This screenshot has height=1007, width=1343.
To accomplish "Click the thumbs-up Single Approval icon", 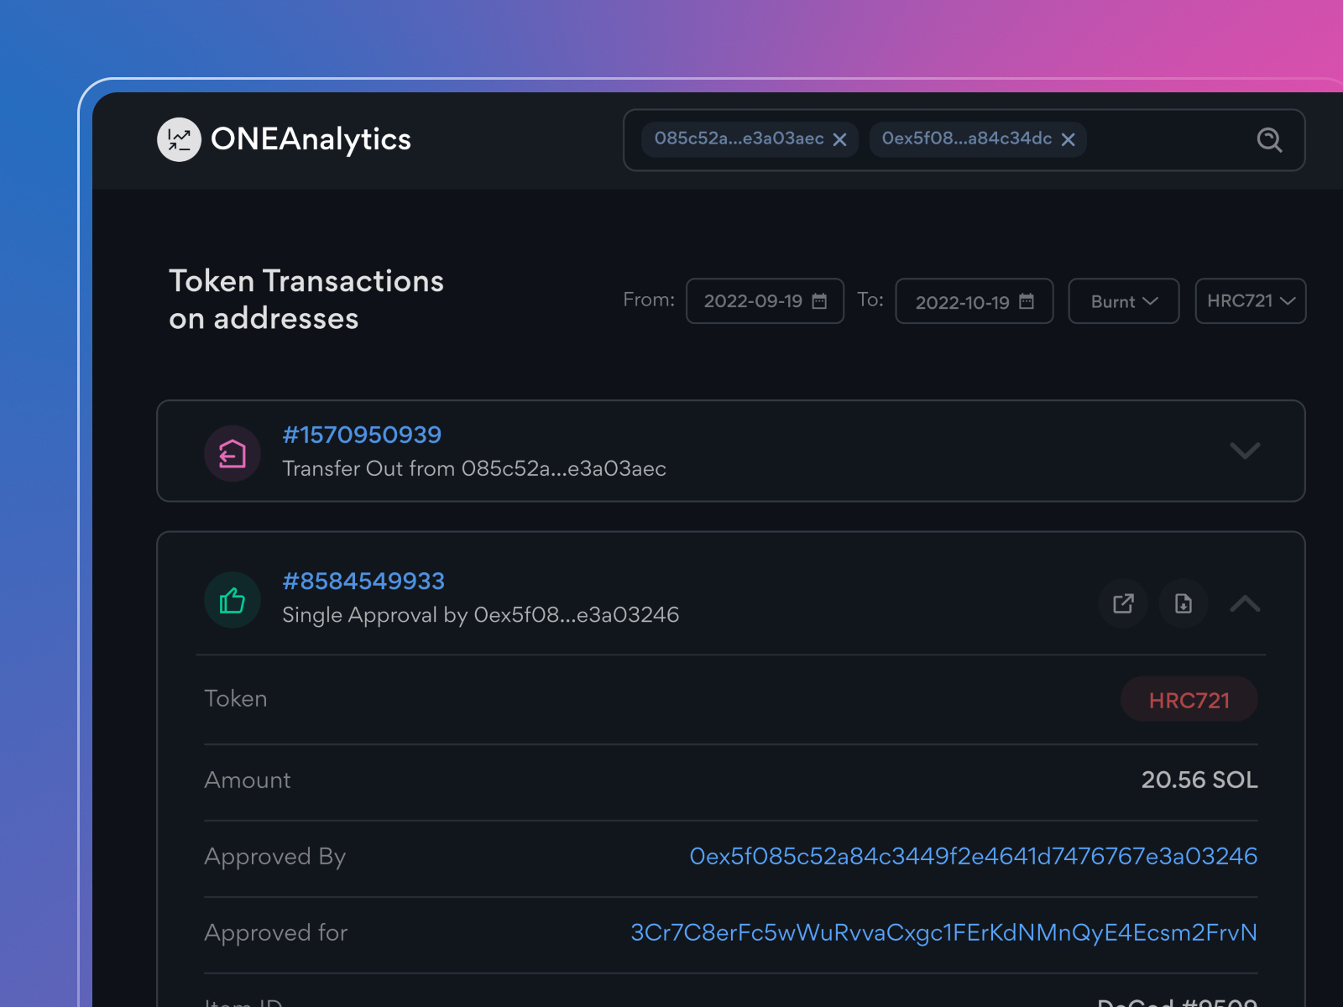I will pyautogui.click(x=233, y=600).
